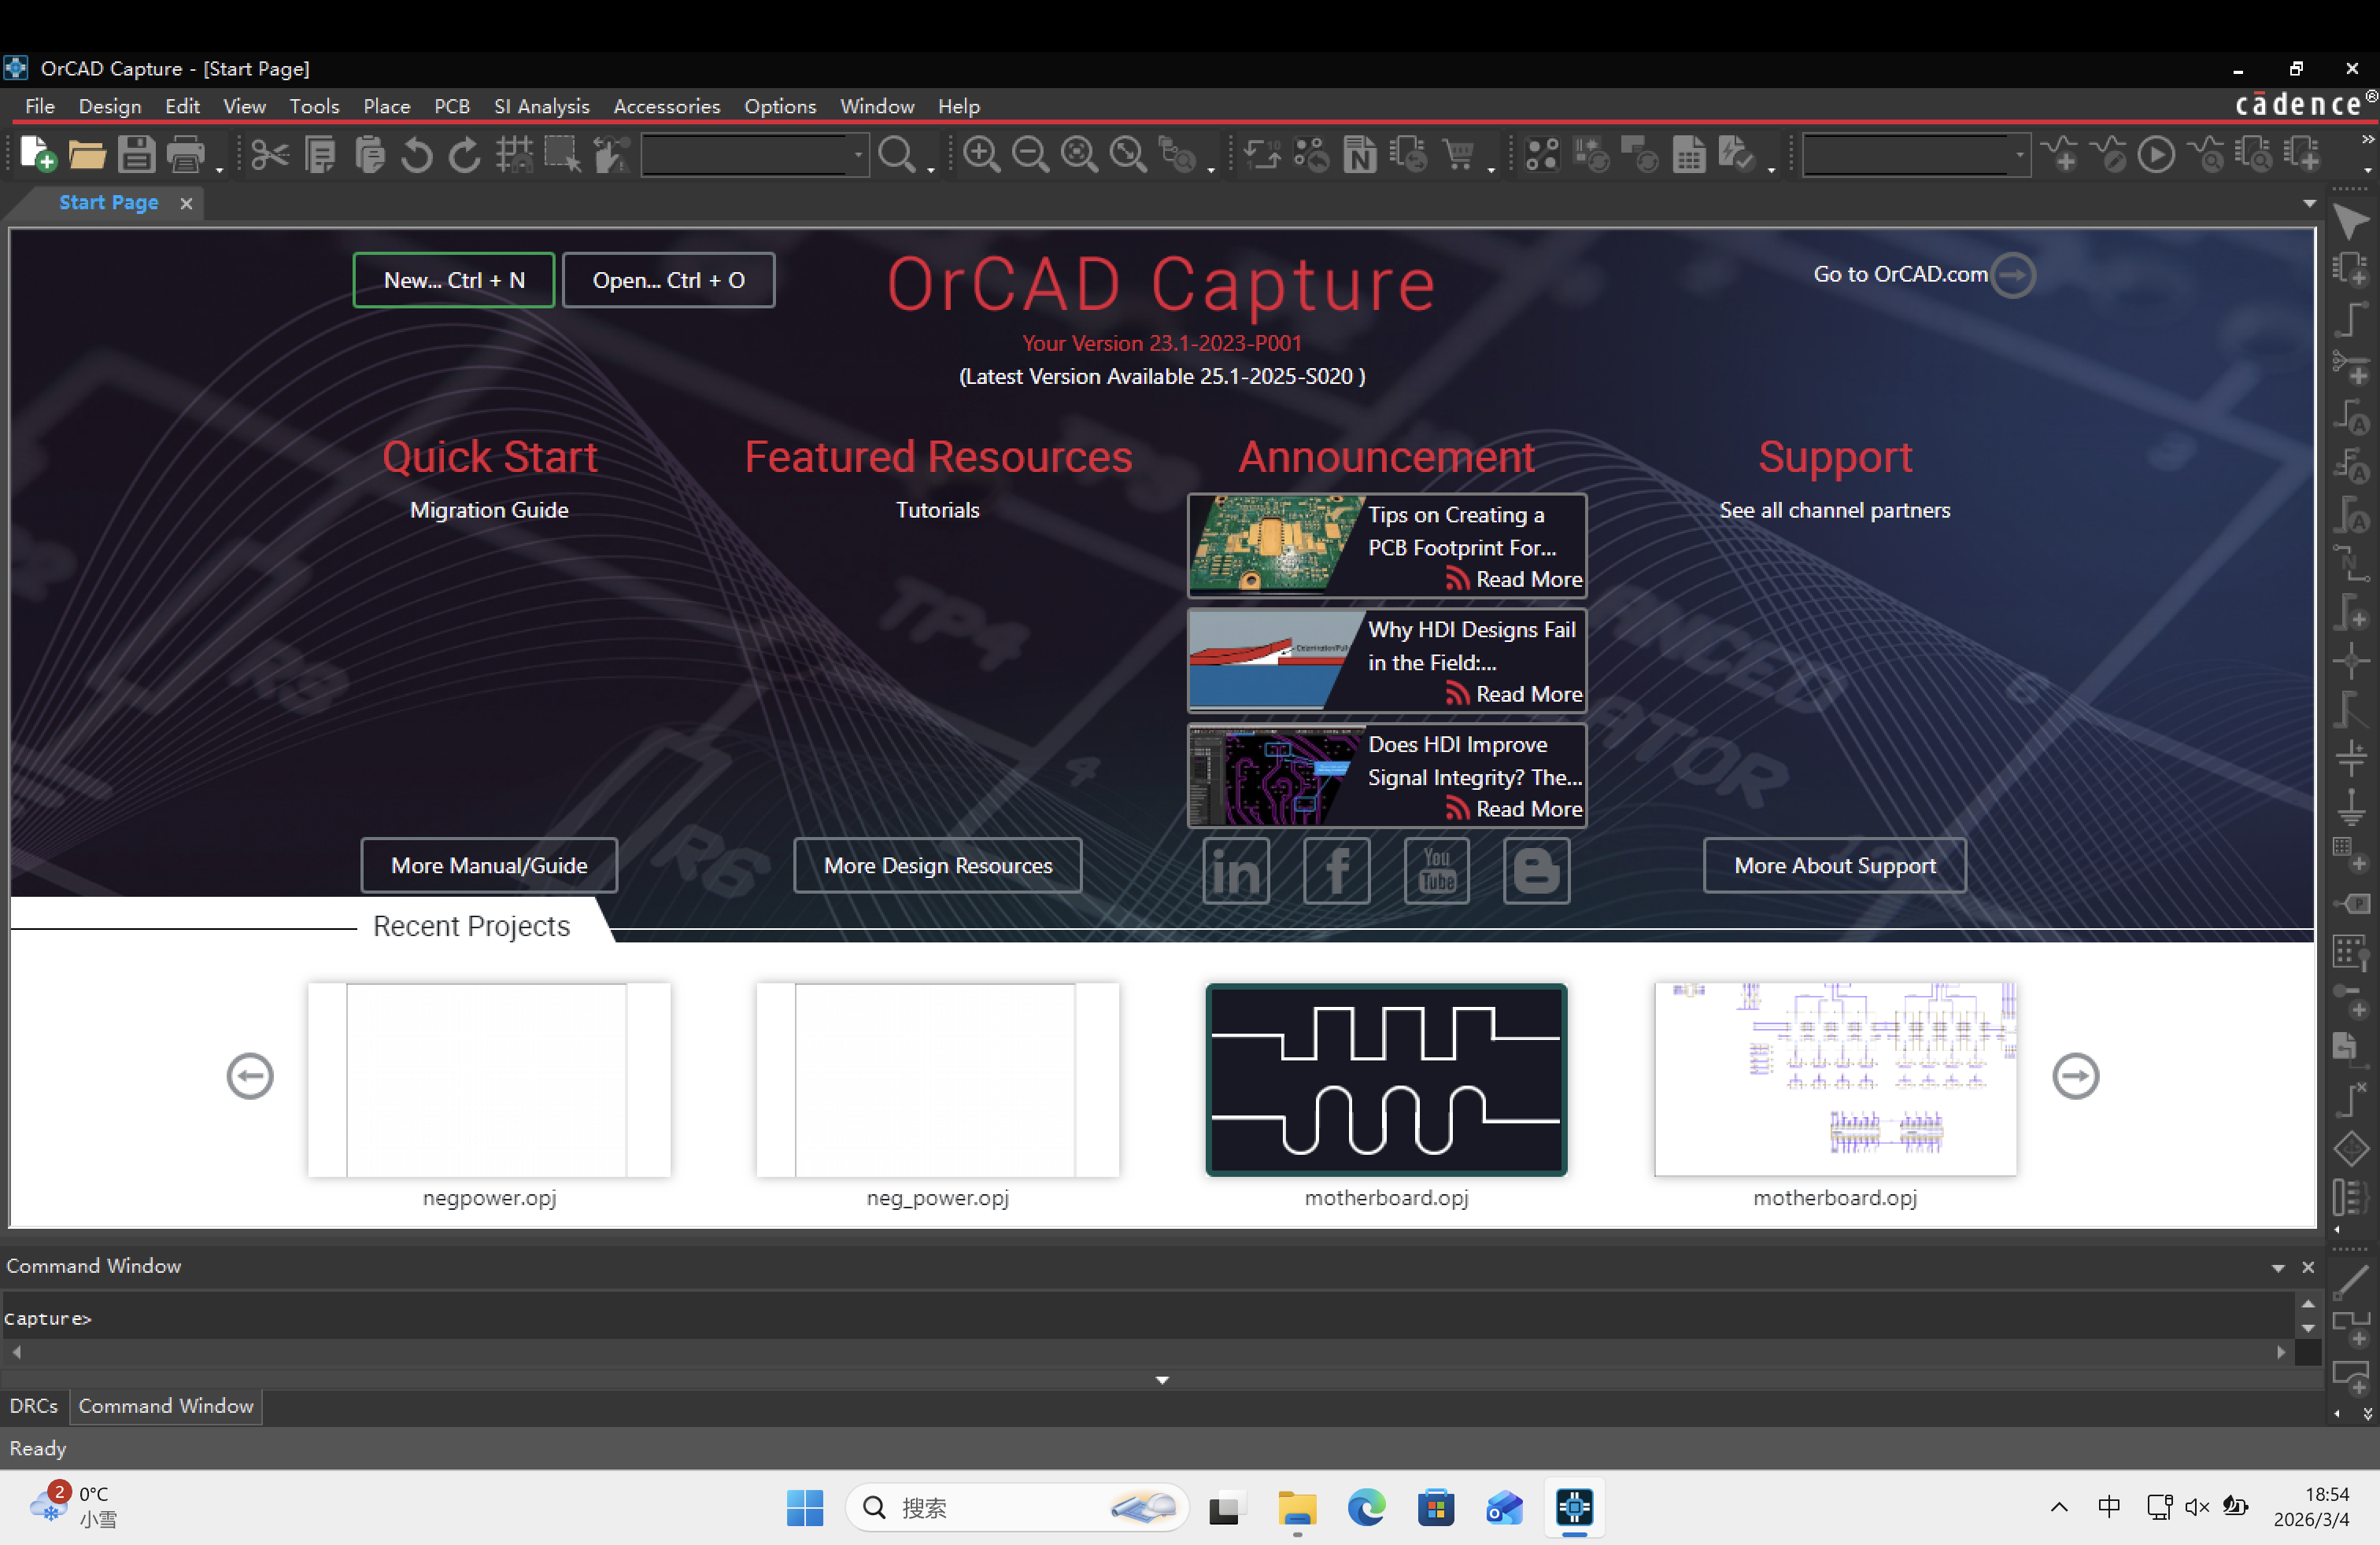Expand the tab list dropdown arrow

(2309, 203)
